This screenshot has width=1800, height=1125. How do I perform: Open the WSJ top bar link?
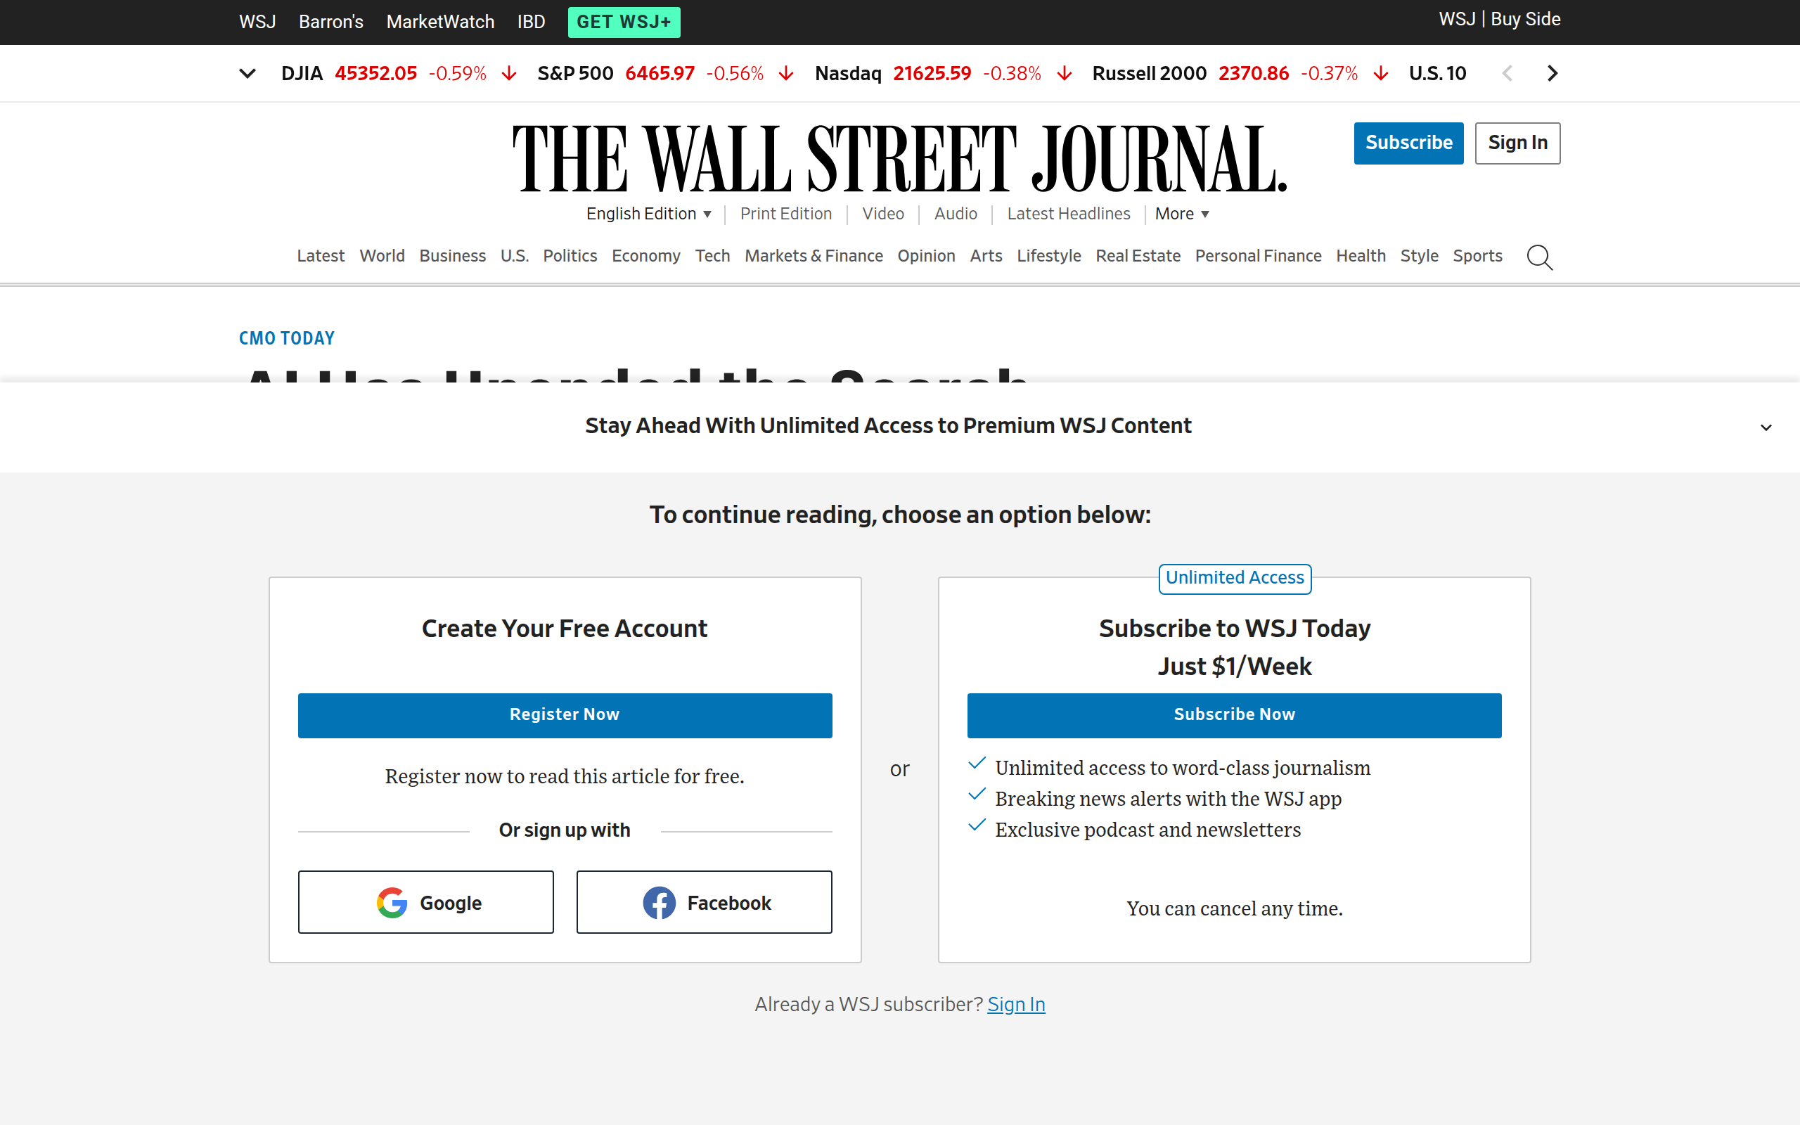tap(257, 22)
